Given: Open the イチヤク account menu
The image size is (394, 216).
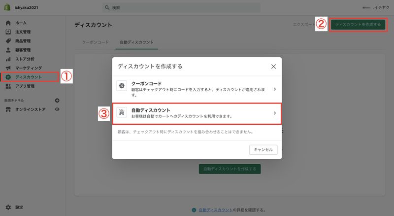Looking at the screenshot, I should (376, 7).
